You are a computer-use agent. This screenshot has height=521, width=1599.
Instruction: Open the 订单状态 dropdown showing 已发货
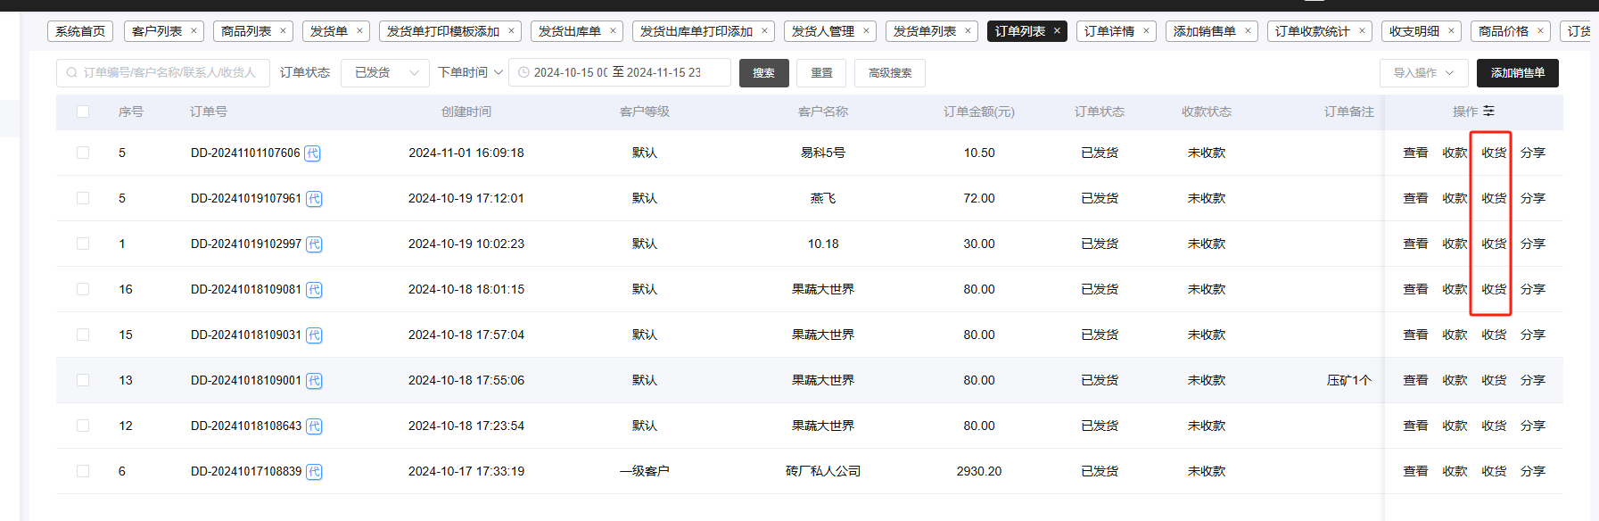click(385, 73)
